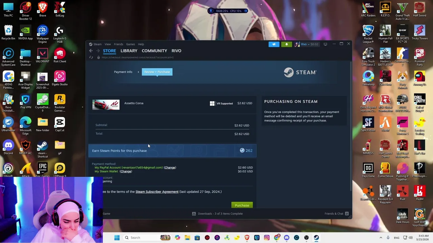Open the Days Gone desktop icon
Screen dimensions: 433x243
(x=368, y=170)
